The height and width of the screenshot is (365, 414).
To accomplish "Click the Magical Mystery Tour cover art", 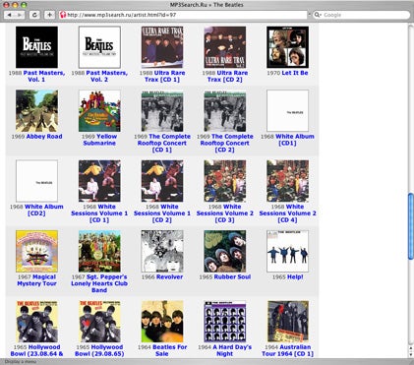I will 36,251.
